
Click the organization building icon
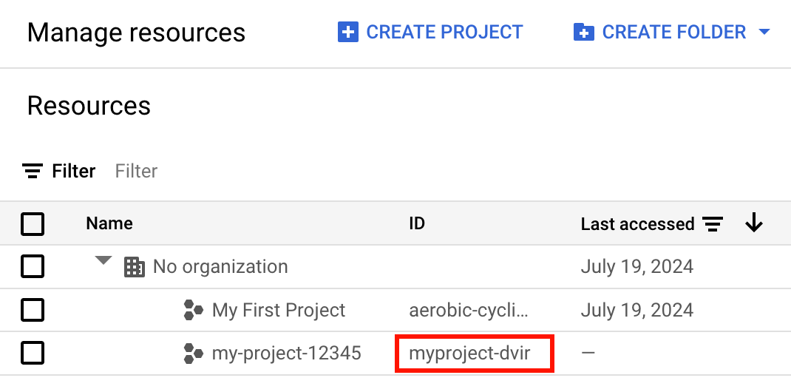134,267
